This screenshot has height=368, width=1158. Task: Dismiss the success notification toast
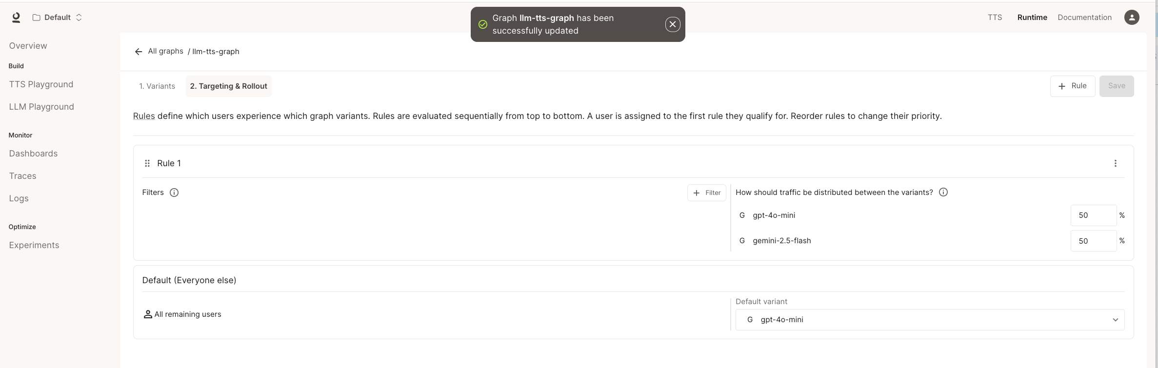click(673, 24)
